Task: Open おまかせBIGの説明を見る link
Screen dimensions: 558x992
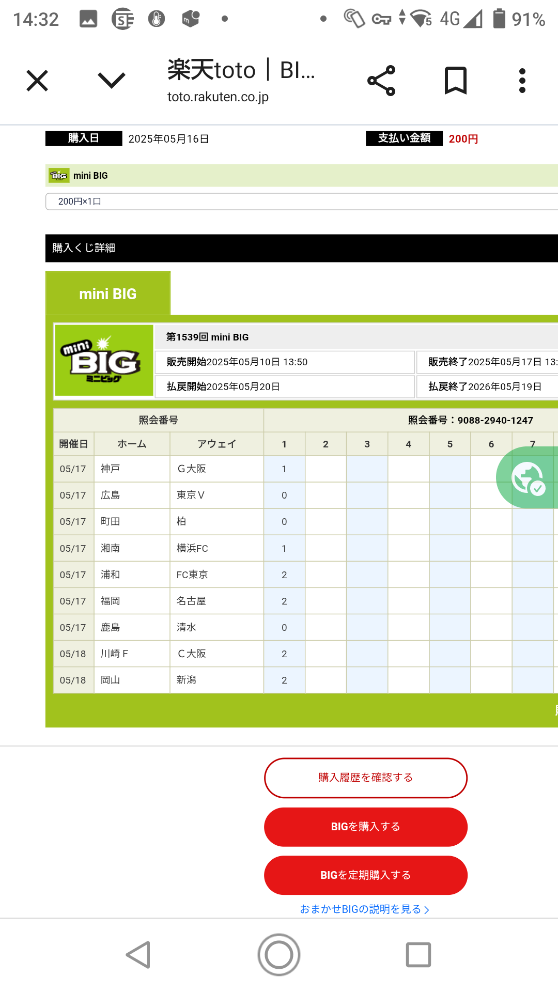Action: pos(364,909)
